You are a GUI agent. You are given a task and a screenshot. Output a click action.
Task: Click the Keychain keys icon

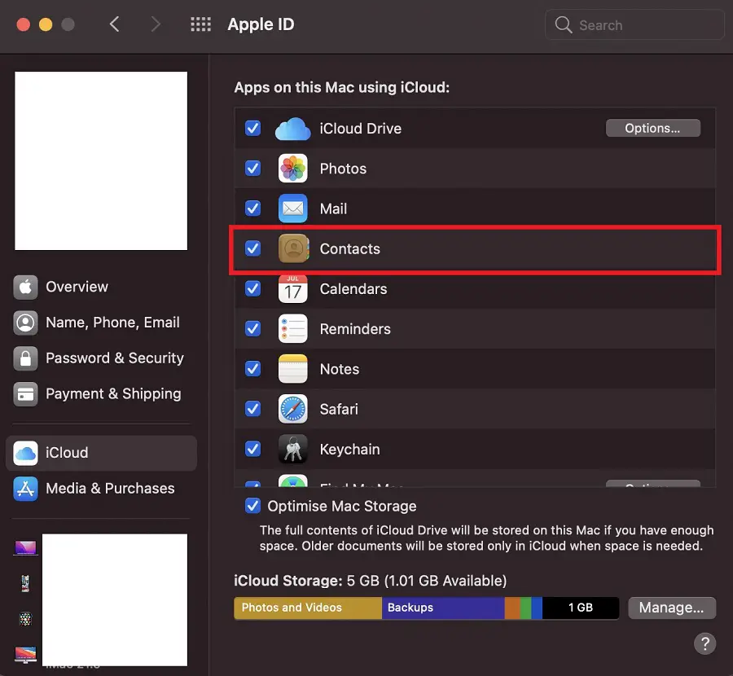pyautogui.click(x=292, y=449)
